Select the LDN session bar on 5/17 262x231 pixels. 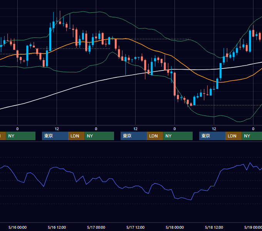point(155,136)
